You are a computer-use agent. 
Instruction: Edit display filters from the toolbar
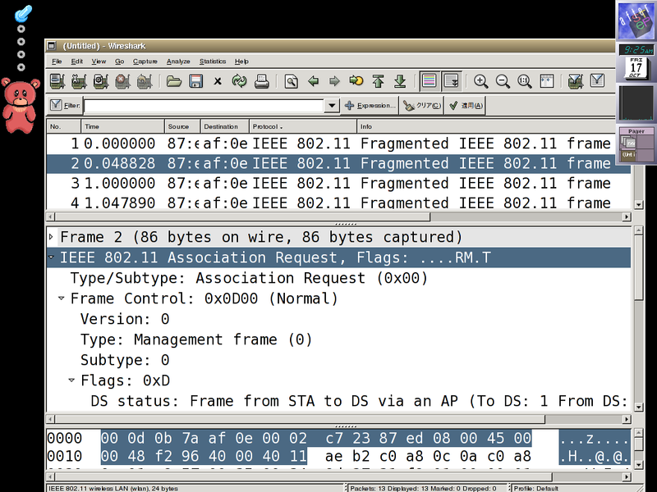(597, 80)
